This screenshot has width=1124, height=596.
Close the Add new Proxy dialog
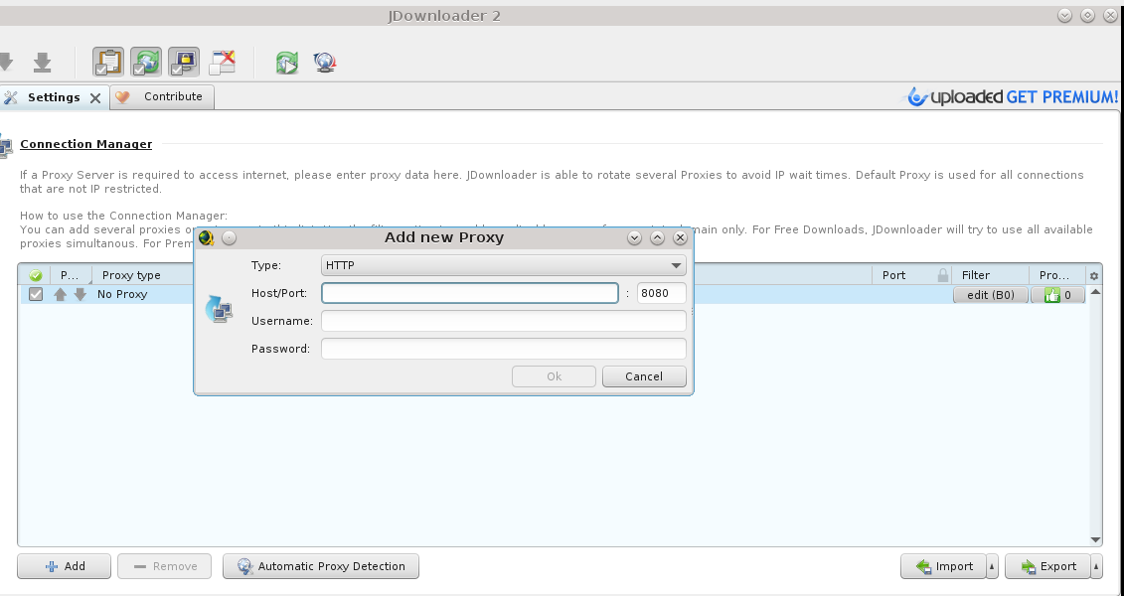pyautogui.click(x=681, y=237)
